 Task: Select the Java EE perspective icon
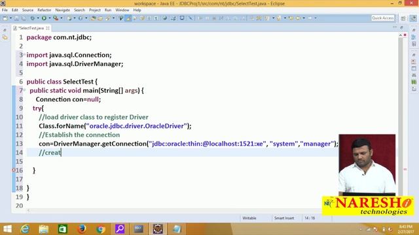(x=413, y=18)
